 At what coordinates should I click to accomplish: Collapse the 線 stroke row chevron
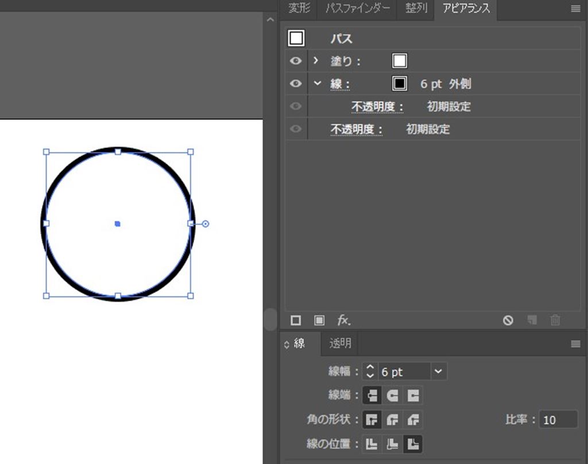tap(318, 84)
